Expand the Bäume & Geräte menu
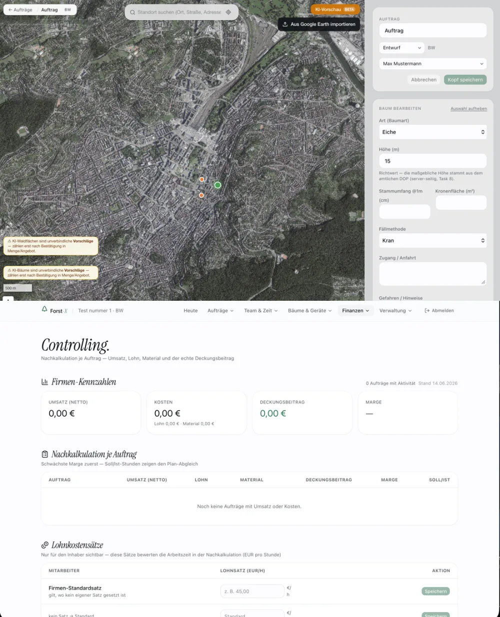The width and height of the screenshot is (500, 617). point(309,311)
